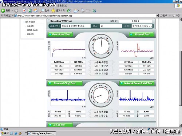Run Network Game & VoIP Test button
The image size is (182, 136).
(137, 83)
